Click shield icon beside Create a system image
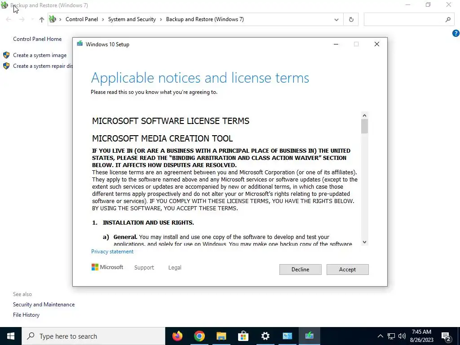 click(6, 55)
